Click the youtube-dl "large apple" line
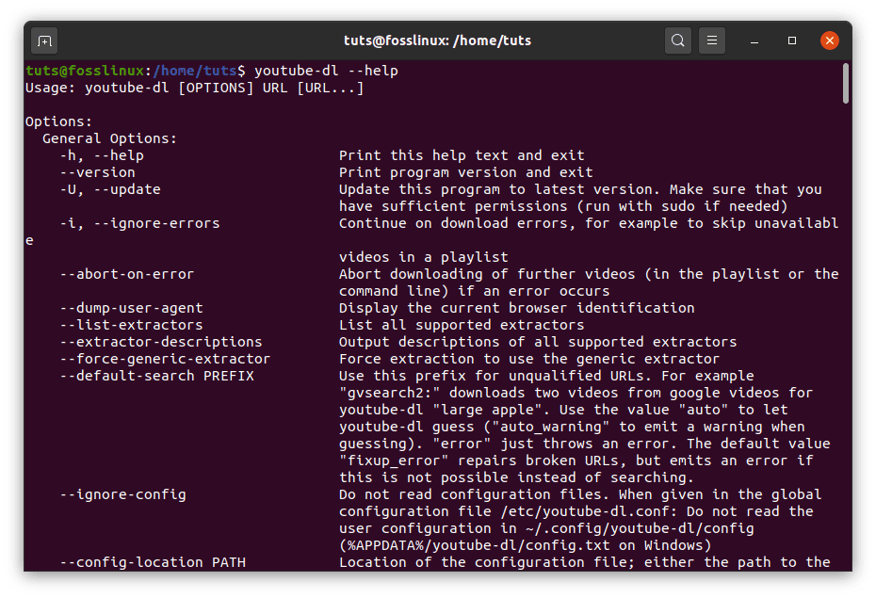 point(563,410)
